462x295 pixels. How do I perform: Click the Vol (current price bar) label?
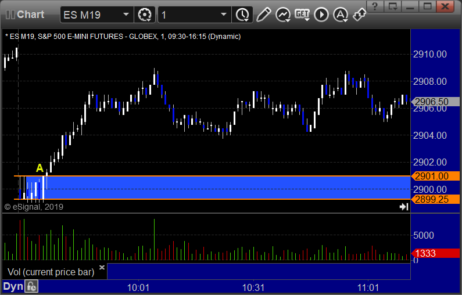51,272
